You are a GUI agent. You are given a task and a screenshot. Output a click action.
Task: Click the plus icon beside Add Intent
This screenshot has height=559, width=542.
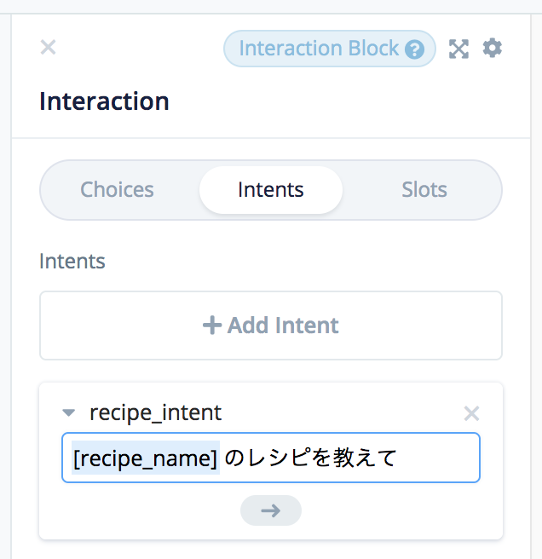tap(211, 326)
